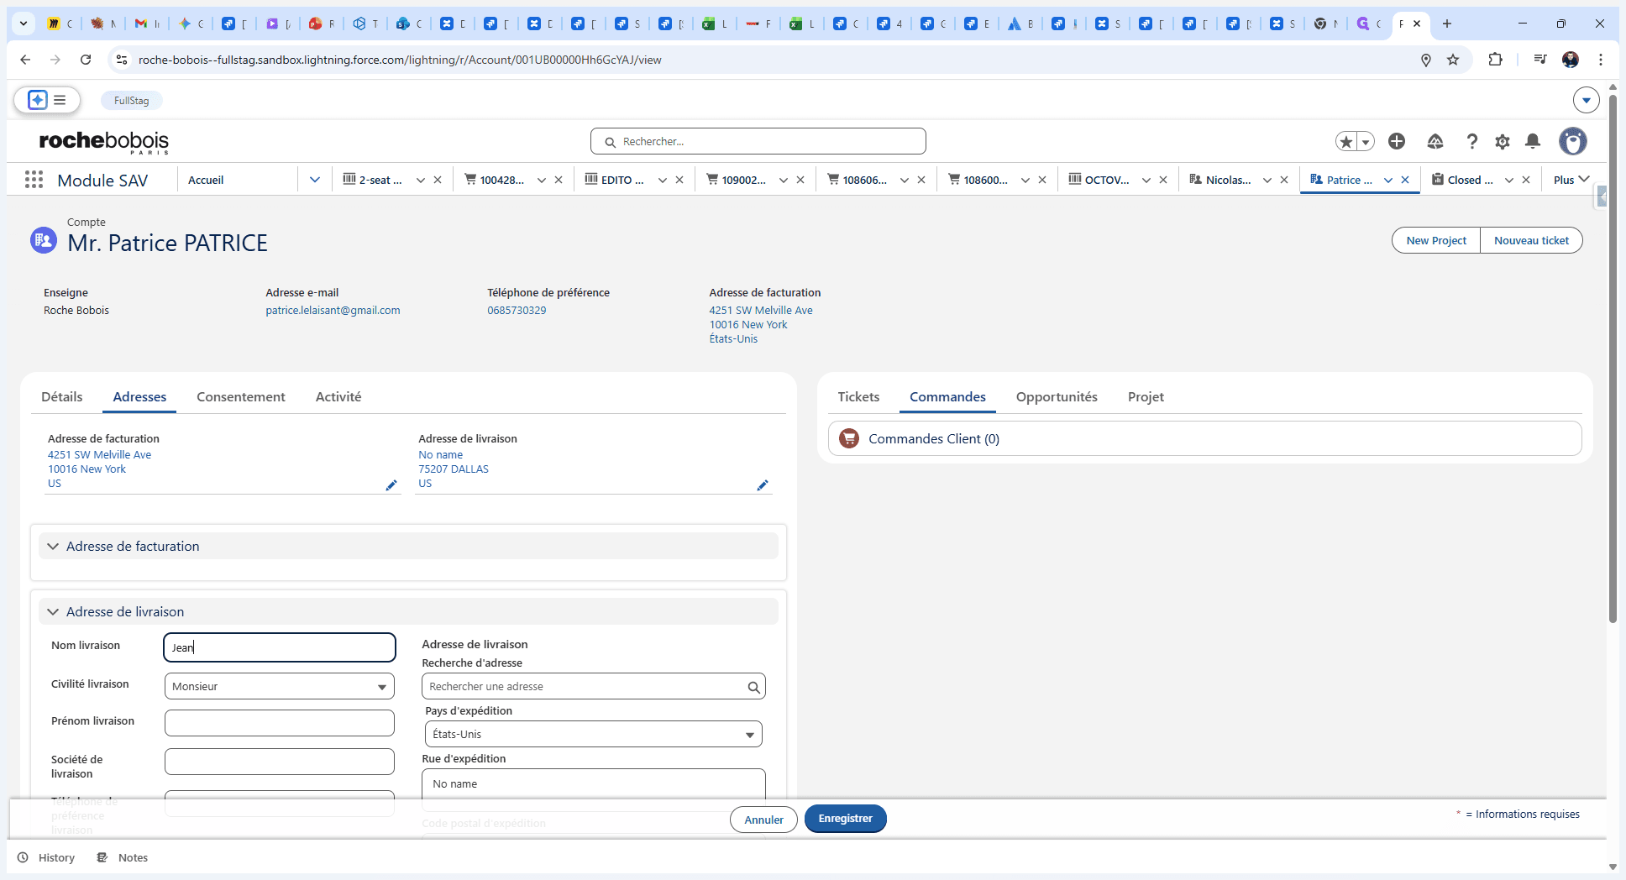Open the Salesforce Help question mark
Viewport: 1626px width, 880px height.
(1471, 141)
